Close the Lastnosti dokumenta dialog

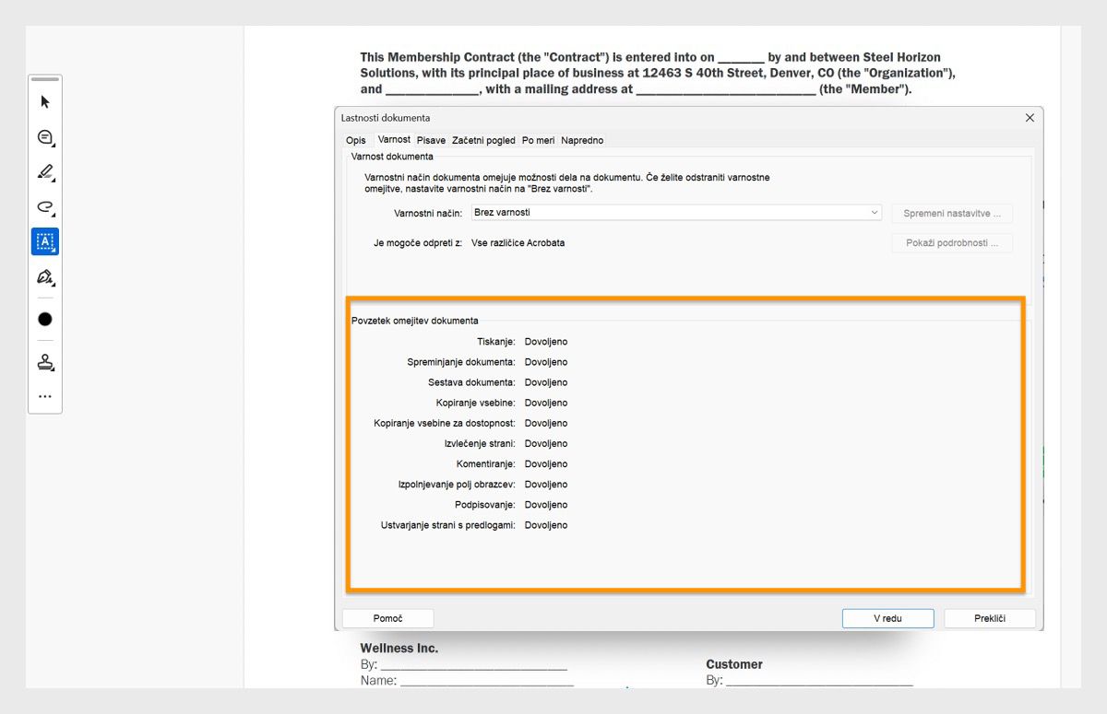[x=1030, y=118]
